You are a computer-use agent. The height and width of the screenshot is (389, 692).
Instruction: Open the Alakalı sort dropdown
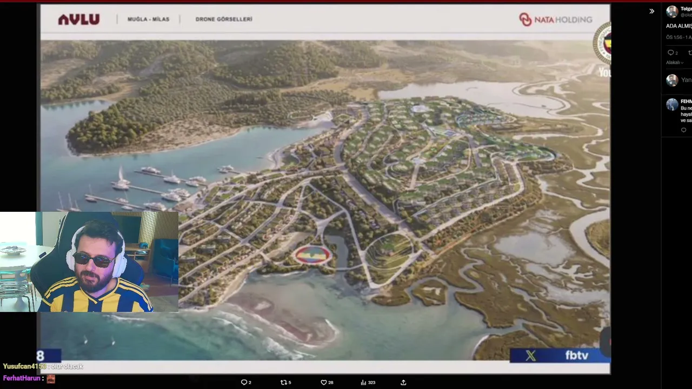(675, 63)
